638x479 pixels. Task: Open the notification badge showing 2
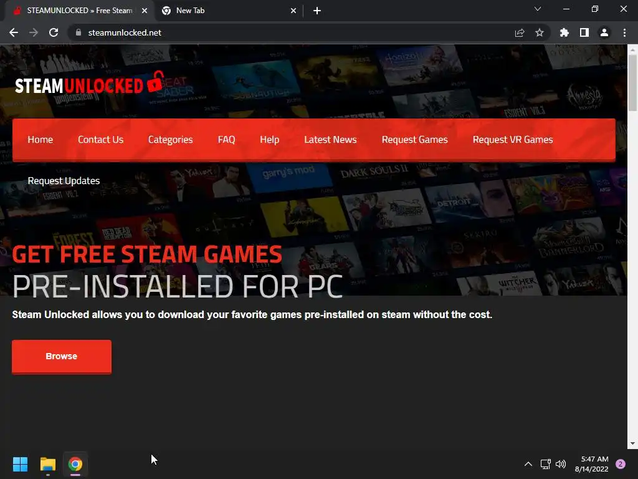(621, 464)
